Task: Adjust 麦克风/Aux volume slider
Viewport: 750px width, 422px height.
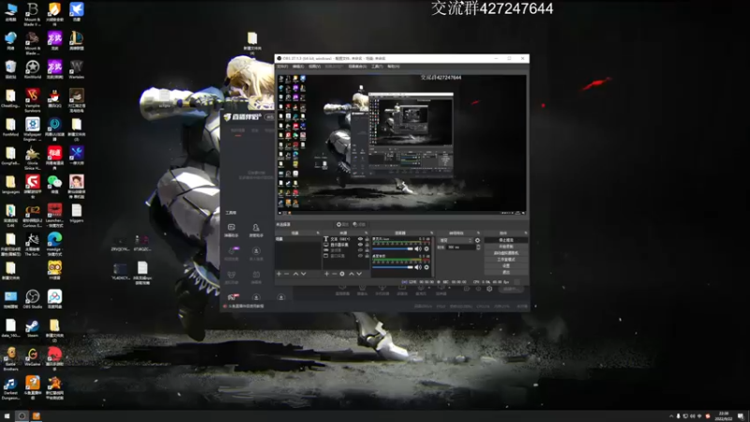Action: (x=393, y=249)
